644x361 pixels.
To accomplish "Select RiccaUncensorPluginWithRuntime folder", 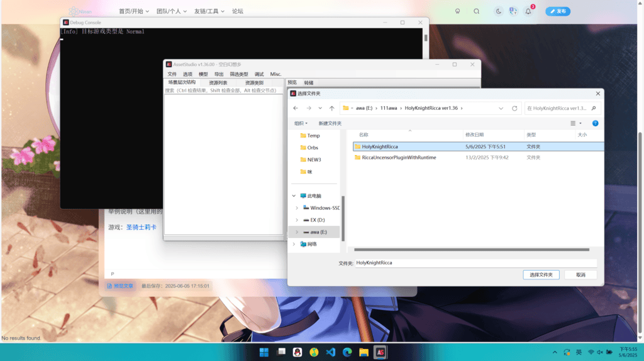I will (x=399, y=158).
